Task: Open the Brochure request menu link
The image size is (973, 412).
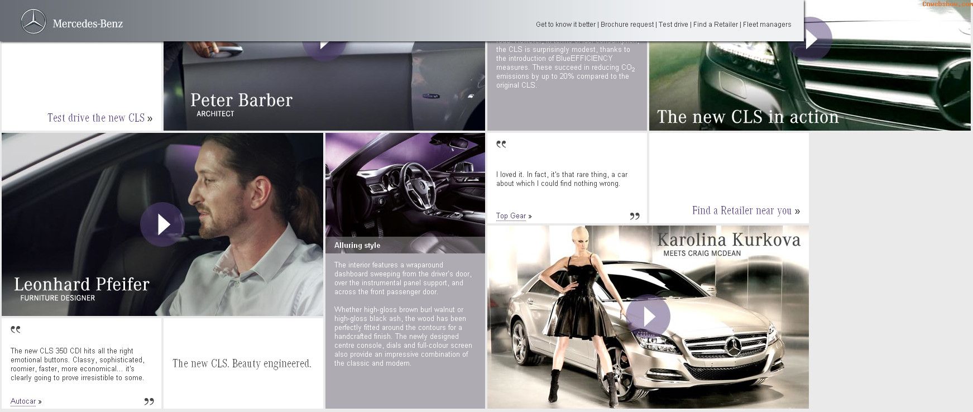Action: pos(627,25)
